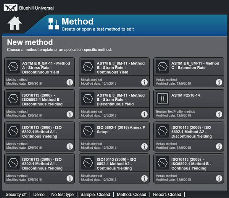Click the Method flowchart icon in header
The width and height of the screenshot is (229, 198).
pos(54,24)
